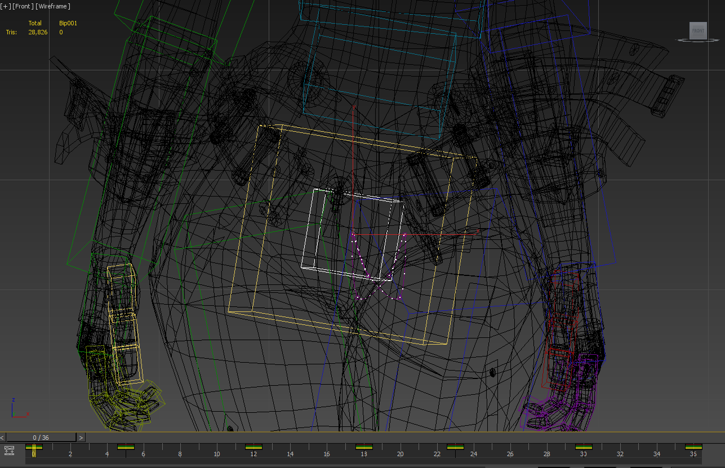Click frame number 8 on the track bar
Viewport: 725px width, 468px height.
180,454
